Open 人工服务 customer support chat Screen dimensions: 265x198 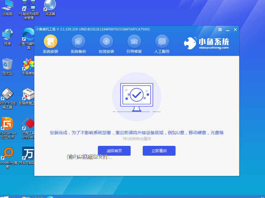pyautogui.click(x=162, y=44)
